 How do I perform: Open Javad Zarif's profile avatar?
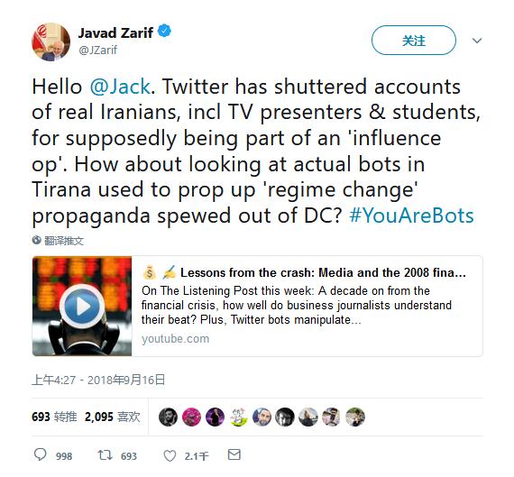50,42
